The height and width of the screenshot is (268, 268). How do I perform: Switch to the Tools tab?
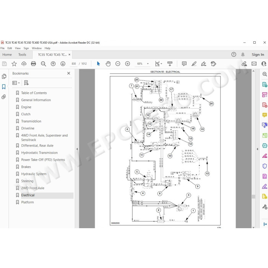[x=22, y=54]
